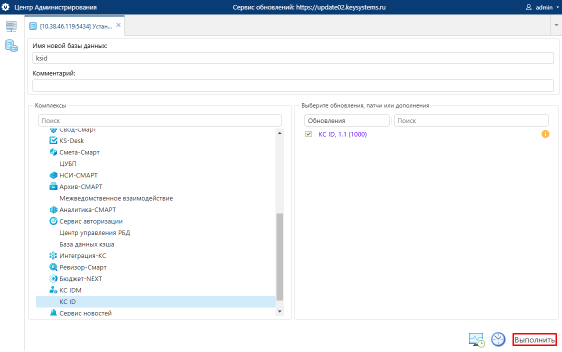
Task: Click the Архив-СМАРТ icon
Action: pyautogui.click(x=53, y=186)
